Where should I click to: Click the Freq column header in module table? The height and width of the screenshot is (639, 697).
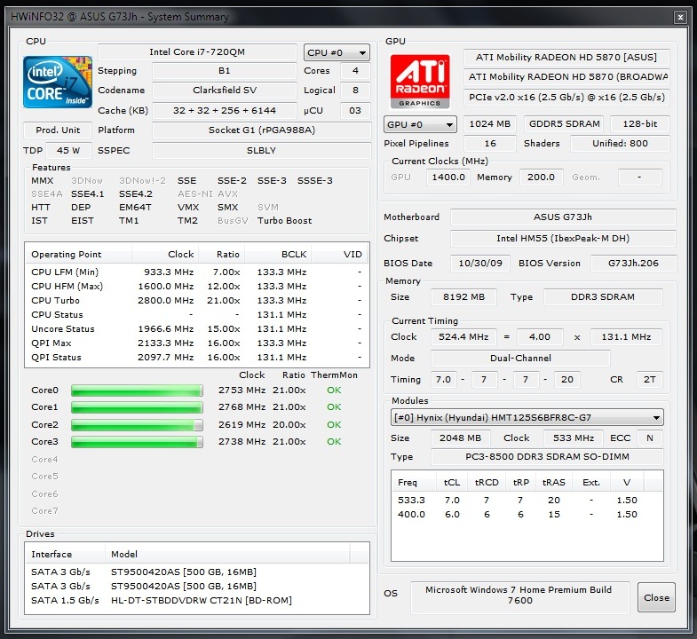[414, 483]
